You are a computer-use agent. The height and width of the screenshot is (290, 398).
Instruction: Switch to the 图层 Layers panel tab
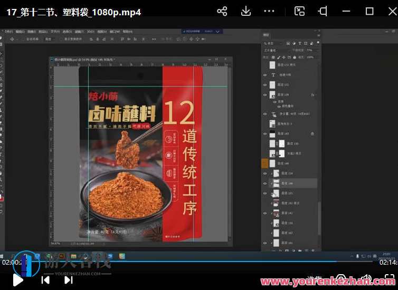[x=266, y=35]
